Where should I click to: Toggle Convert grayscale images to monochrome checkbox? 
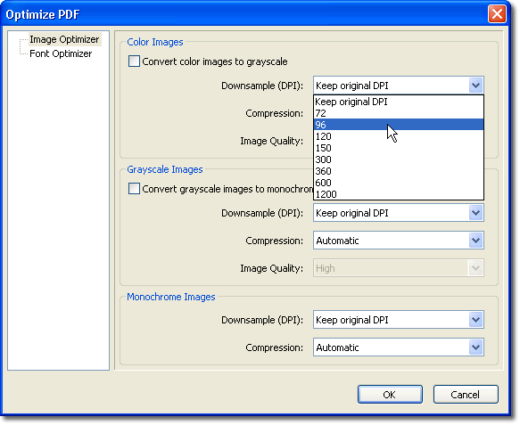click(x=134, y=189)
